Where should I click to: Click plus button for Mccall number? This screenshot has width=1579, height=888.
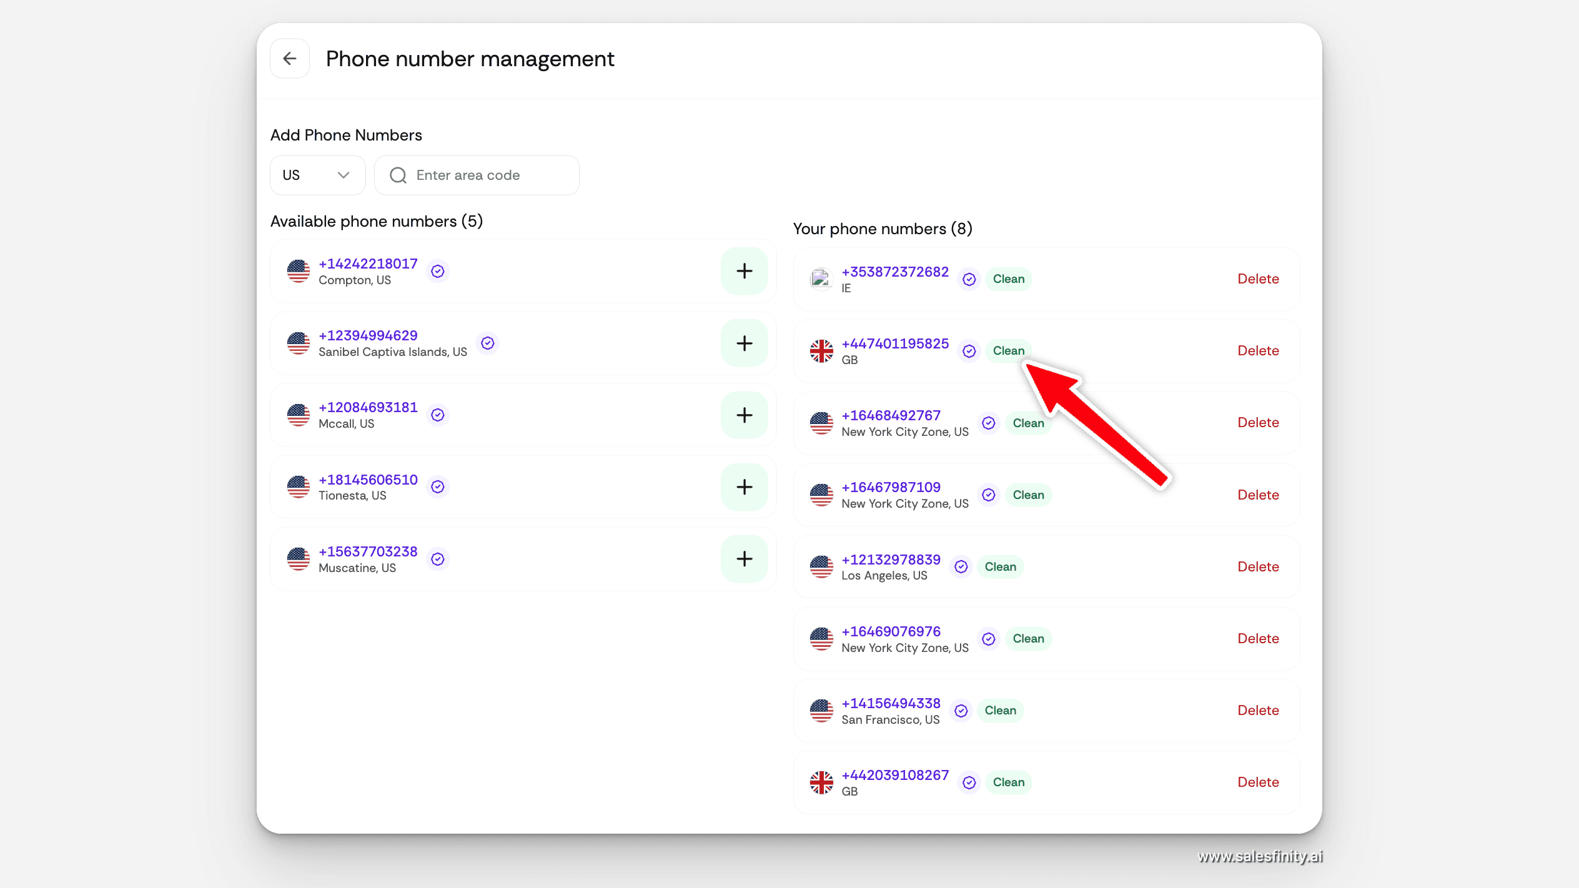coord(743,415)
